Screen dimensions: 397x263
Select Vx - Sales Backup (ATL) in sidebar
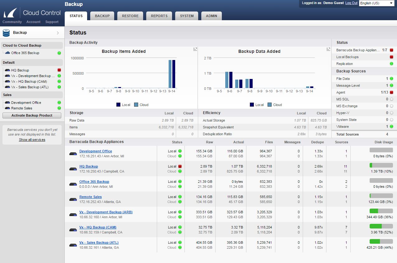coord(30,87)
